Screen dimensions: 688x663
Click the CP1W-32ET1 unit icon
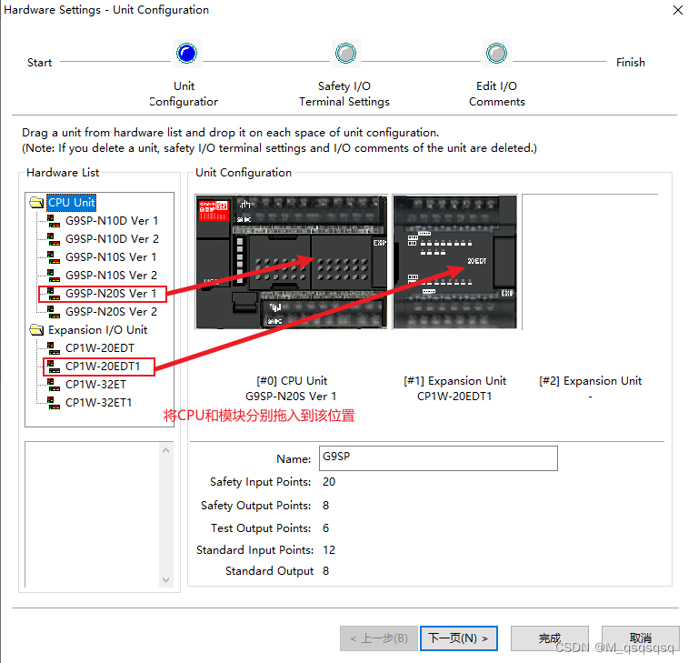(54, 403)
